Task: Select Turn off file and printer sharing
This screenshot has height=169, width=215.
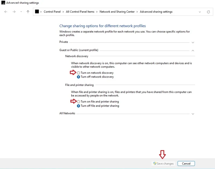Action: 78,106
